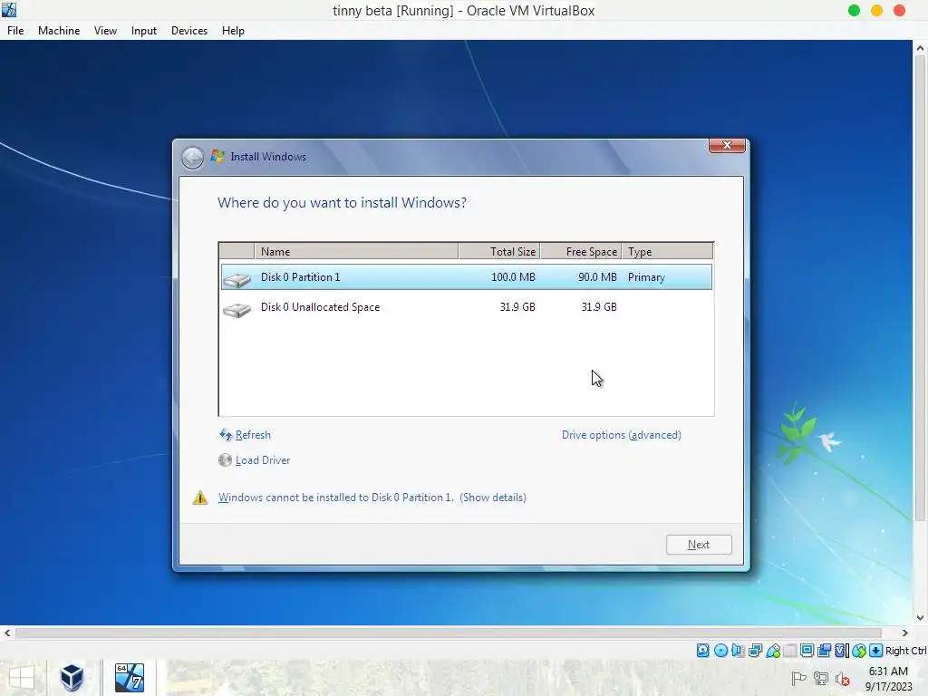Select the Disk 0 Unallocated Space row
Viewport: 928px width, 696px height.
coord(467,307)
